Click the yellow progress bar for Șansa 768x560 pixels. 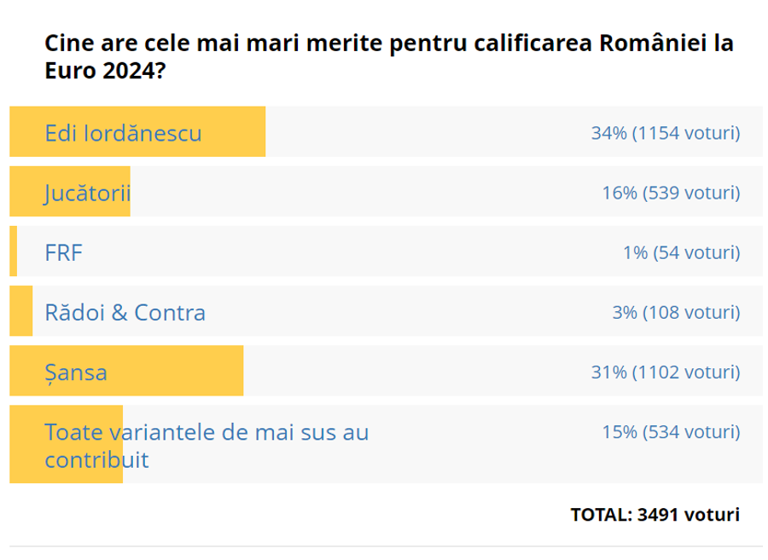(126, 371)
